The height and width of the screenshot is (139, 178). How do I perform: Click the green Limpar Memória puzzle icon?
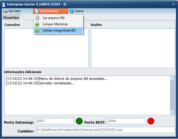tap(37, 24)
